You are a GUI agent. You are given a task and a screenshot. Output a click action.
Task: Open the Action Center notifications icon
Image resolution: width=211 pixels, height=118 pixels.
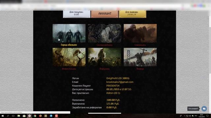[207, 116]
